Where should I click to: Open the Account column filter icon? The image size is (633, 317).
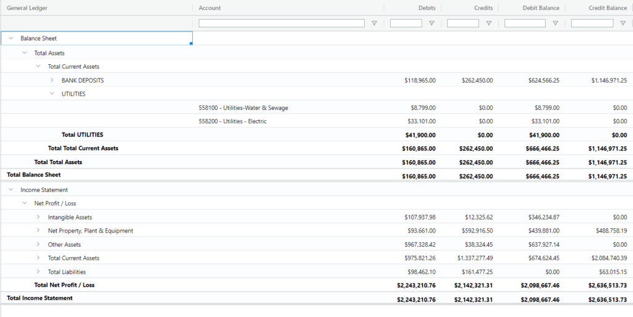coord(374,23)
